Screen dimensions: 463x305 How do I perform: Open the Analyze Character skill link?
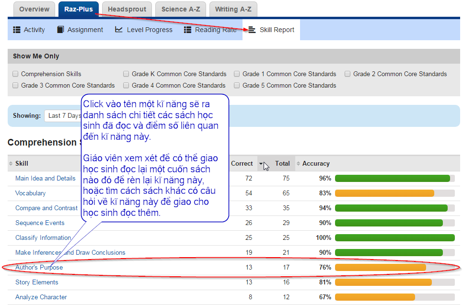[41, 297]
